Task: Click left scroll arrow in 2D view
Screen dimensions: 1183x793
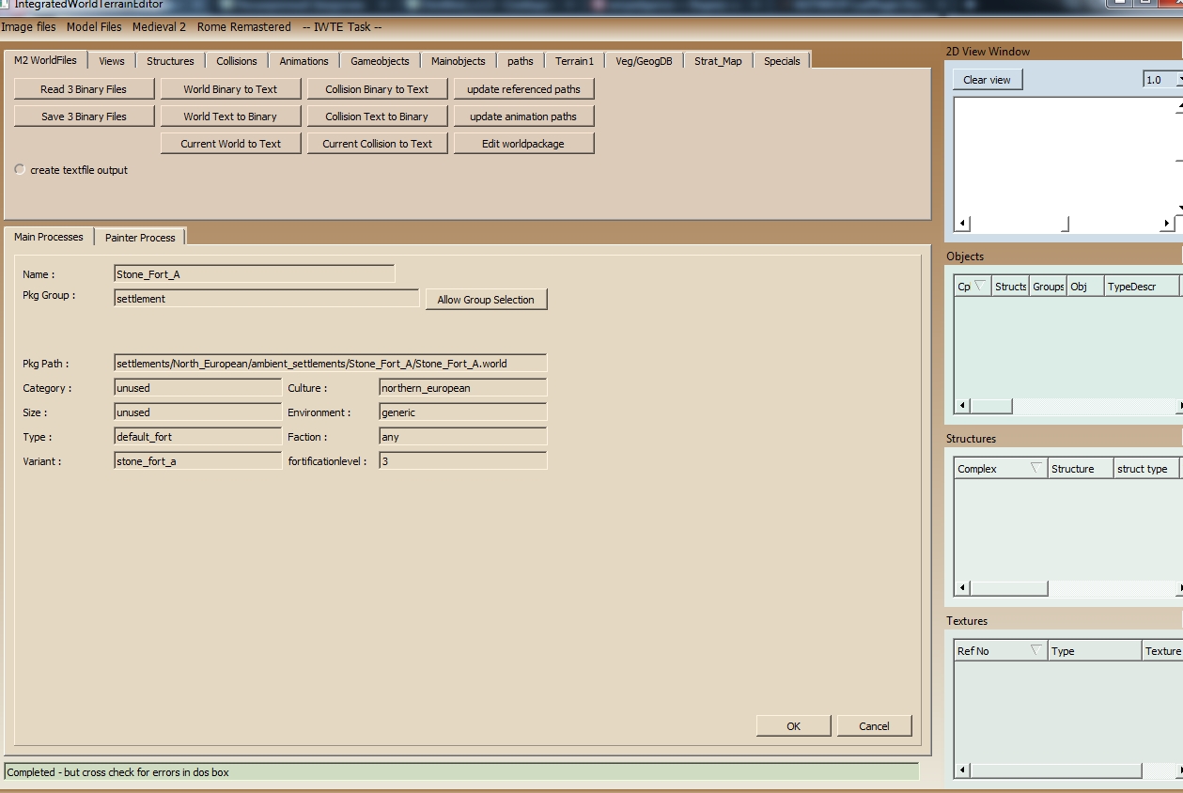Action: click(962, 224)
